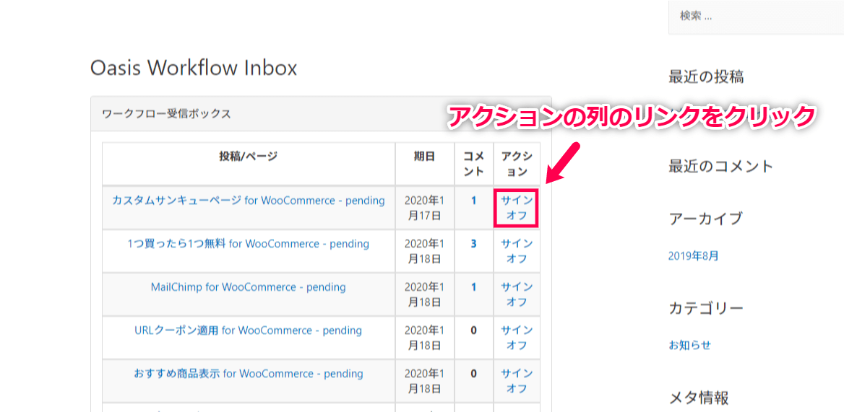Open おすすめ商品表示 for WooCommerce link
844x412 pixels.
click(248, 373)
